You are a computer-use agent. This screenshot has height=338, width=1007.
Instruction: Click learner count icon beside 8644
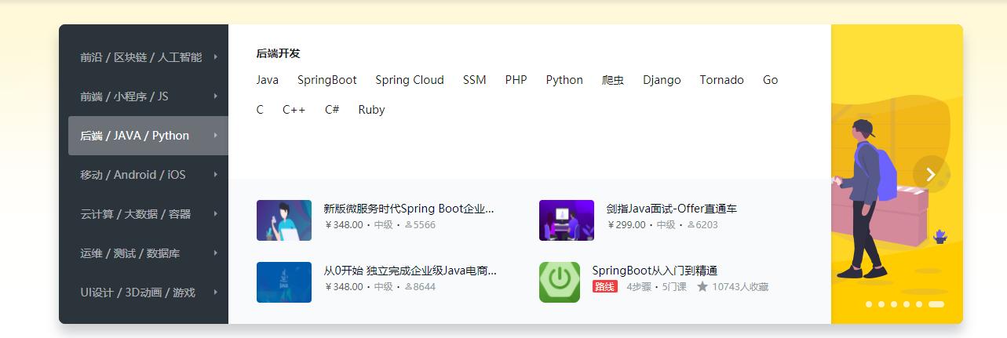click(409, 287)
